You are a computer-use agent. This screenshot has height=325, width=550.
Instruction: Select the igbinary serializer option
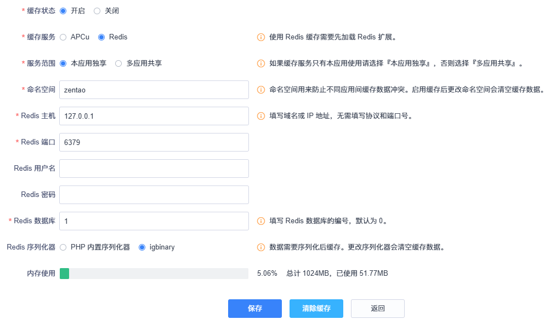[x=142, y=247]
